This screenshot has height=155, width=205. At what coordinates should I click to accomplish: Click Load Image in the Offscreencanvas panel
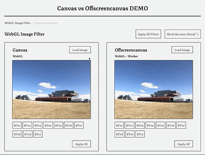click(x=182, y=50)
